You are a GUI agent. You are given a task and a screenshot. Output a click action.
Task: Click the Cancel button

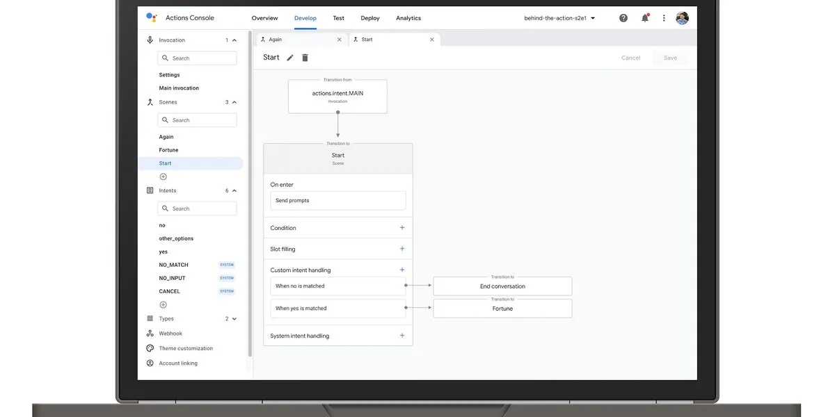630,58
